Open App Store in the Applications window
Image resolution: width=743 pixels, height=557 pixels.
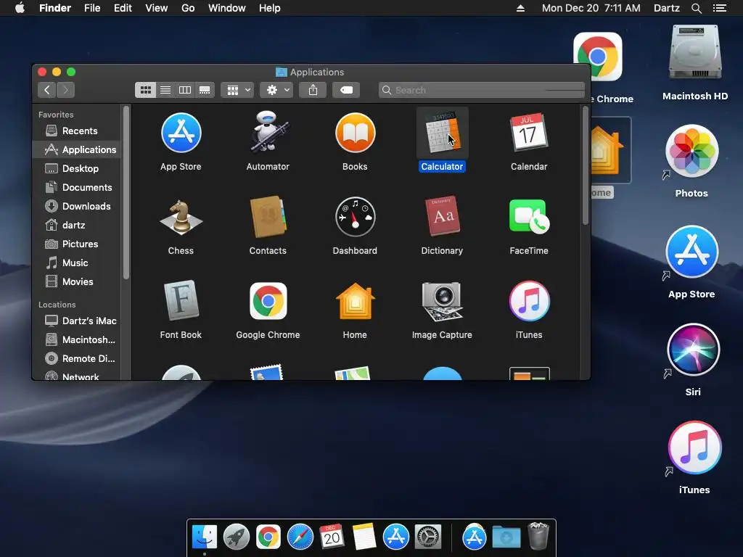tap(181, 133)
